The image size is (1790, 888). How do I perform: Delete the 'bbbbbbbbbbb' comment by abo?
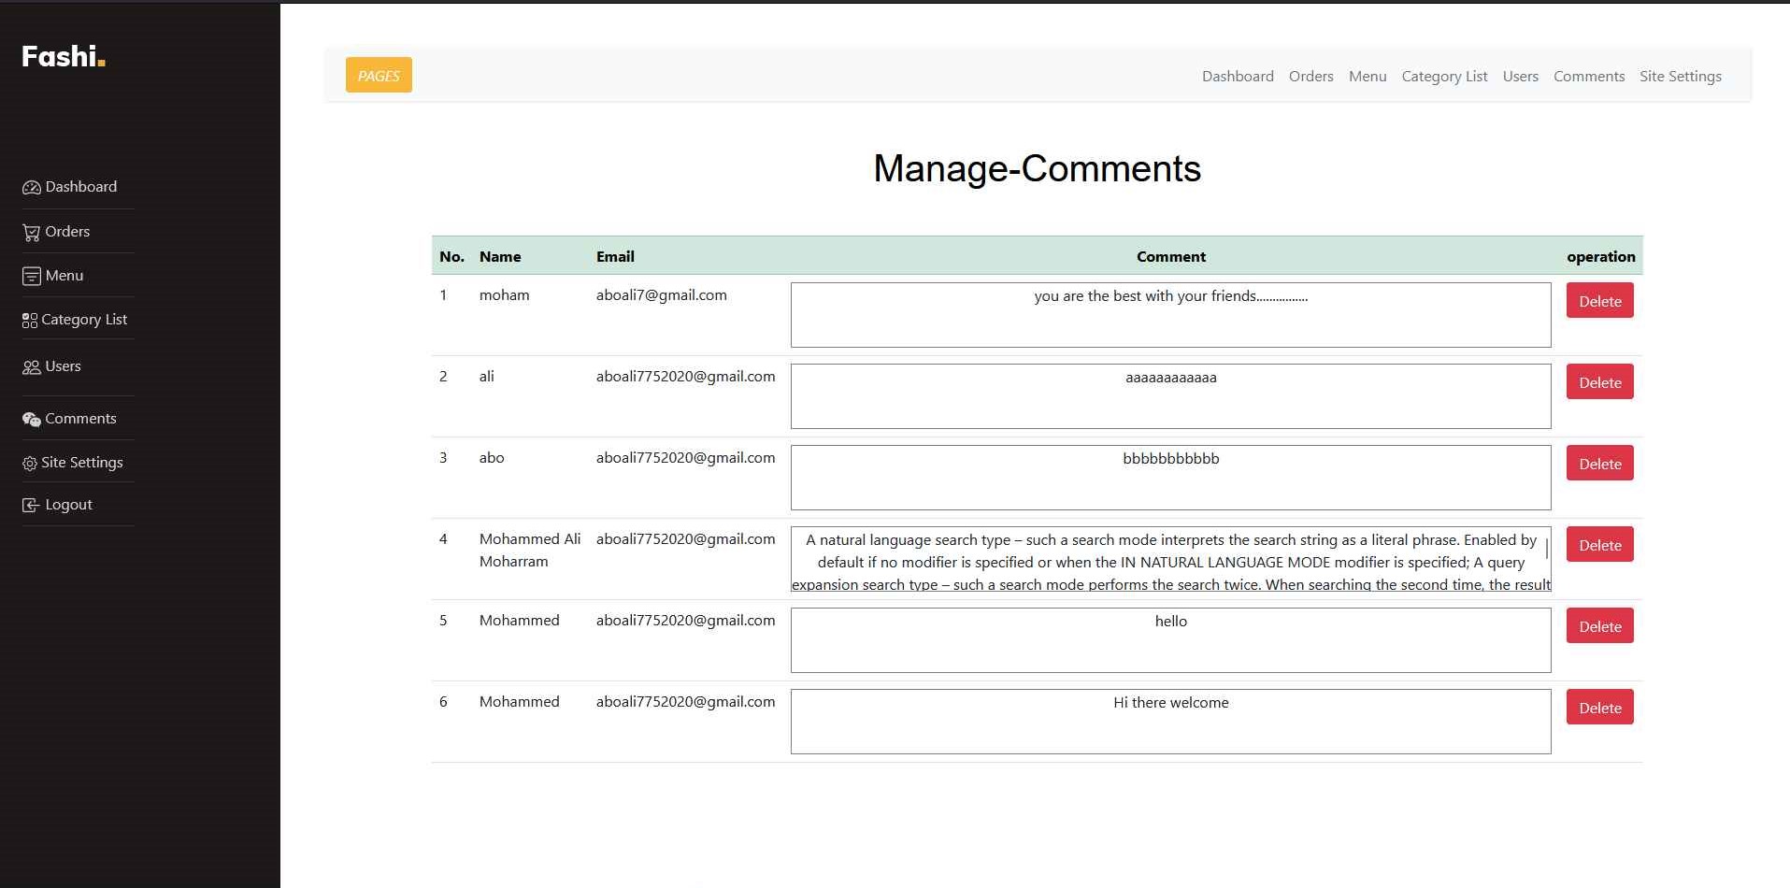coord(1599,464)
